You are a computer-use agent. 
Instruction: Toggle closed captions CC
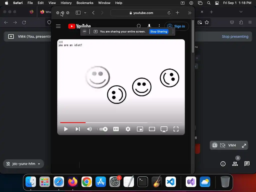click(116, 129)
